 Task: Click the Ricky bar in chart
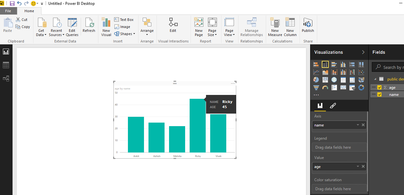198,129
